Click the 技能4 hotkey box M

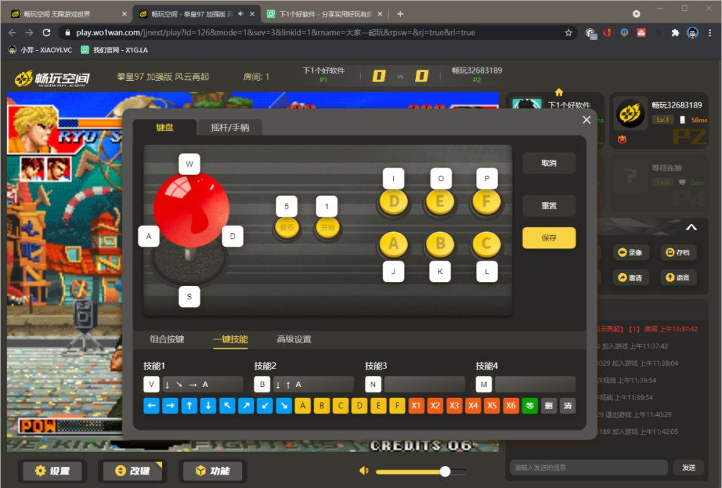(484, 384)
